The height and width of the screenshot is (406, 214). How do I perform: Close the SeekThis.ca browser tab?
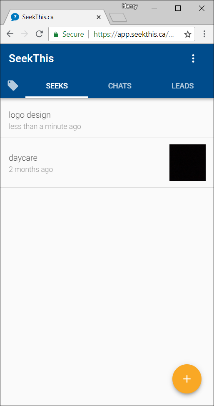click(99, 18)
